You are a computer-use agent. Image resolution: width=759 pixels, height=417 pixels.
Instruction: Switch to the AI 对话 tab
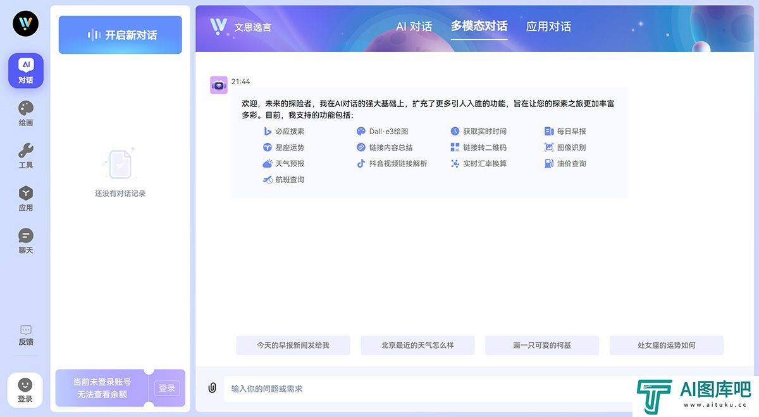414,27
